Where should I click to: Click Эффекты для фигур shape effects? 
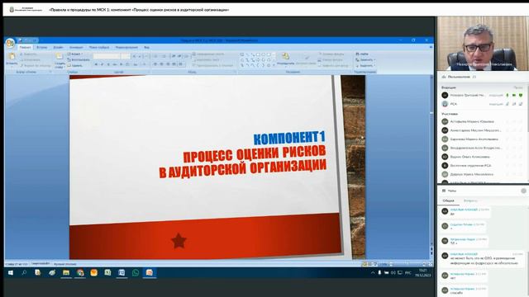333,65
